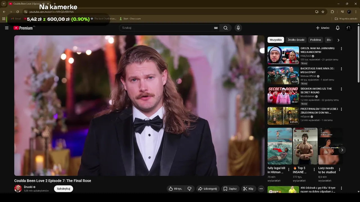Image resolution: width=360 pixels, height=202 pixels.
Task: Open the YouTube hamburger guide menu
Action: pyautogui.click(x=7, y=28)
